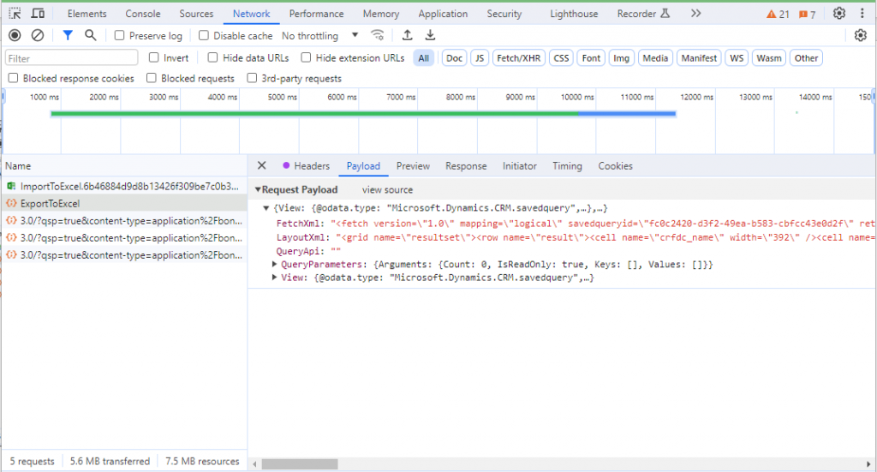Open network conditions wifi icon
877x472 pixels.
[378, 35]
